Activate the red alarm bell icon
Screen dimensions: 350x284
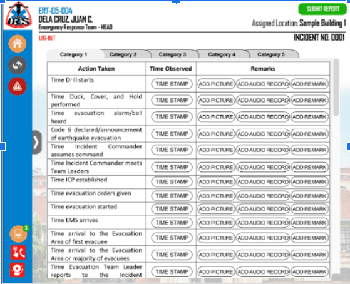(x=18, y=270)
